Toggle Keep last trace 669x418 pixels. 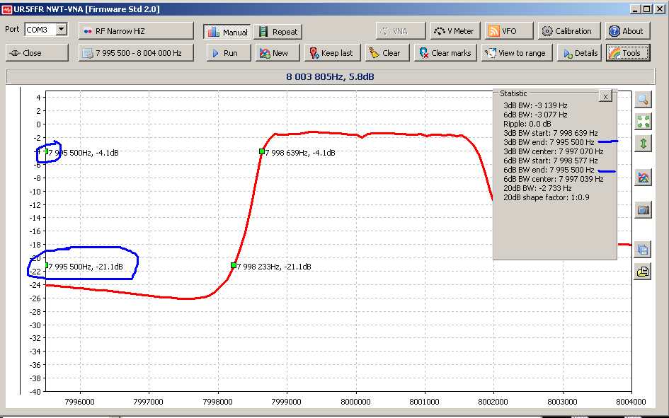331,53
